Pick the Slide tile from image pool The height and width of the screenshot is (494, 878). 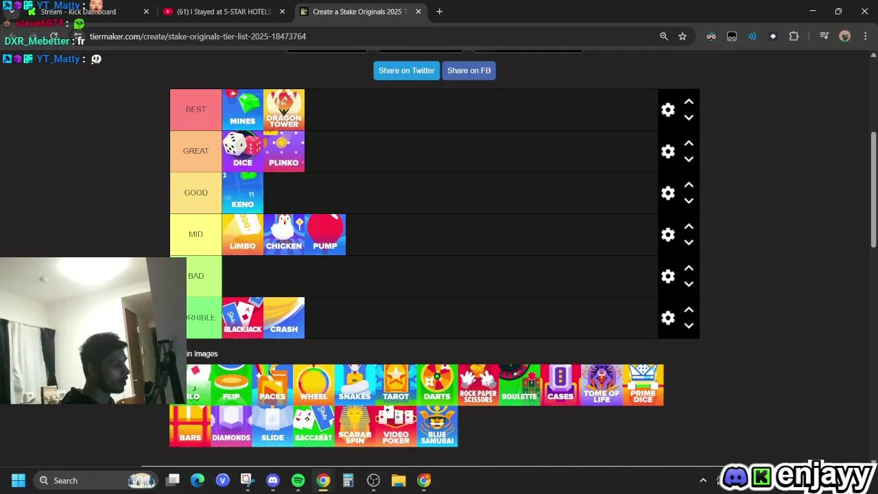272,426
